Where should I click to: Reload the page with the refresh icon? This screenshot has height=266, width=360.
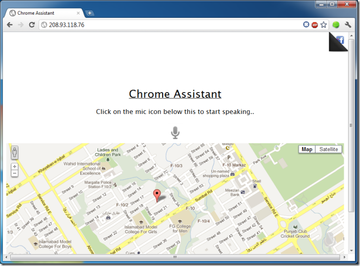click(x=31, y=24)
